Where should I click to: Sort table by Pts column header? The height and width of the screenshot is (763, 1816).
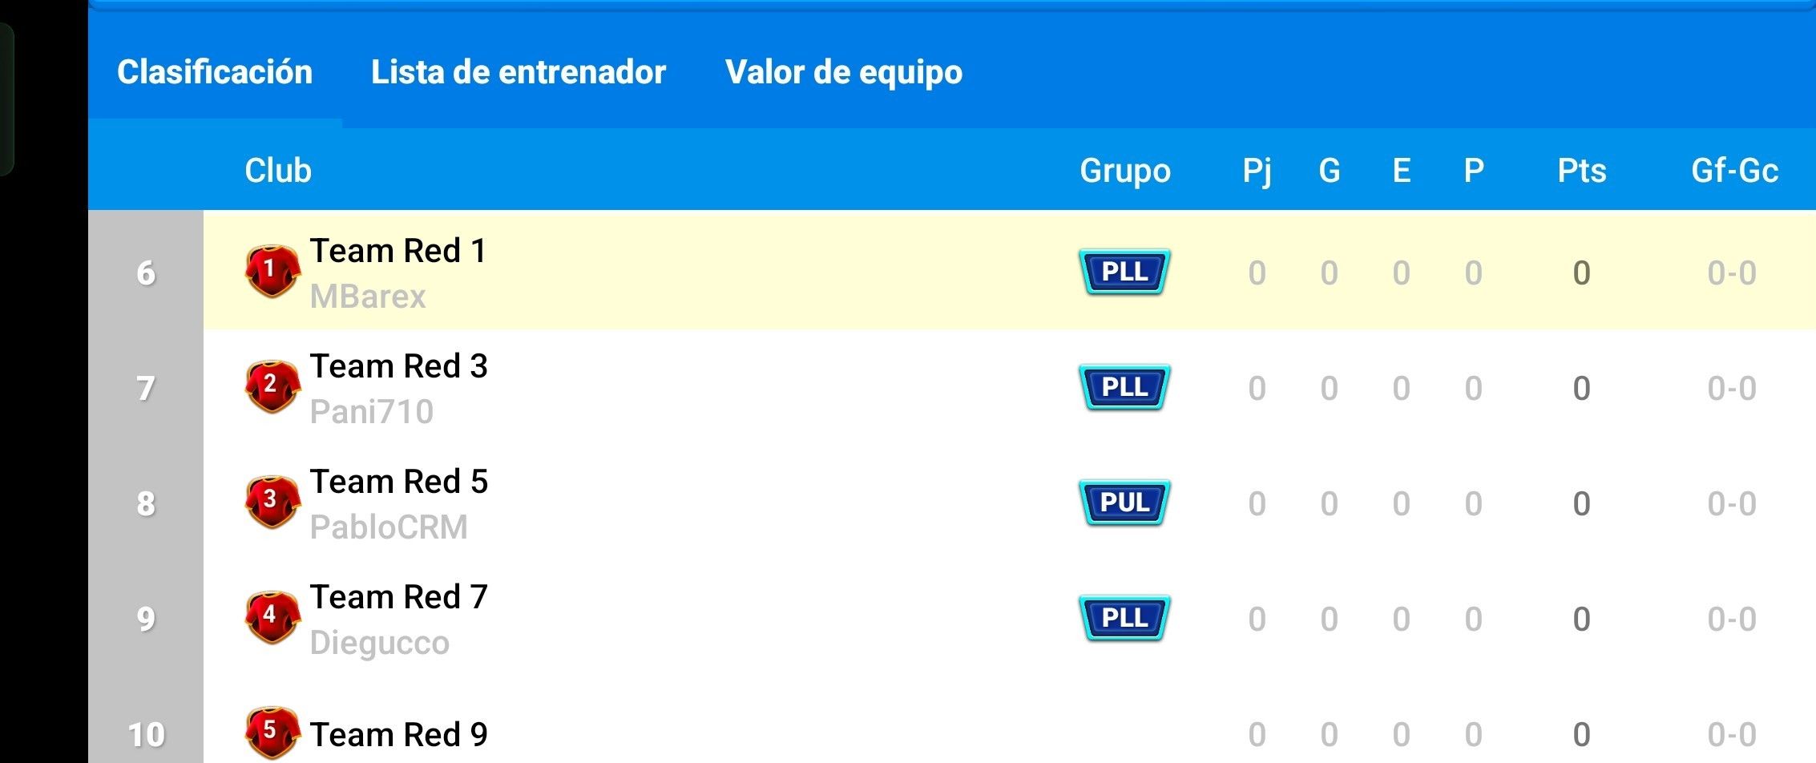pos(1581,171)
